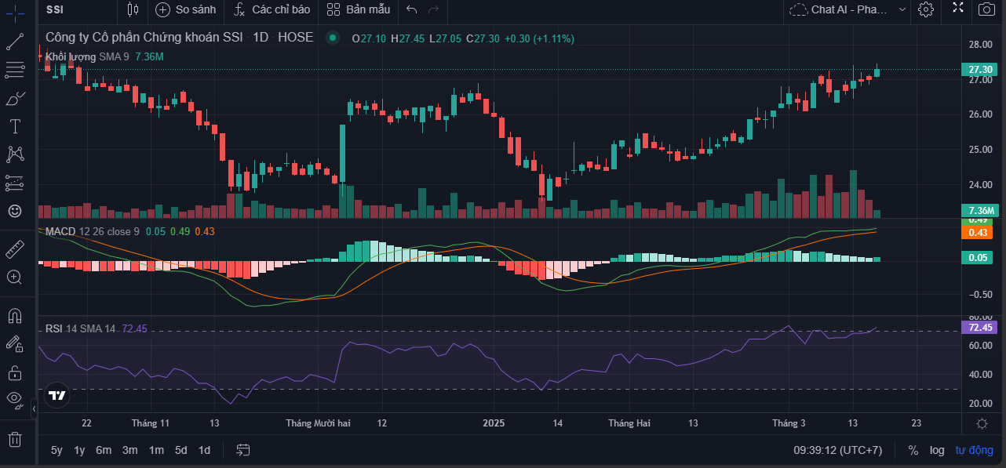Open the Các chỉ báo indicators menu
Image resolution: width=1006 pixels, height=468 pixels.
point(272,9)
